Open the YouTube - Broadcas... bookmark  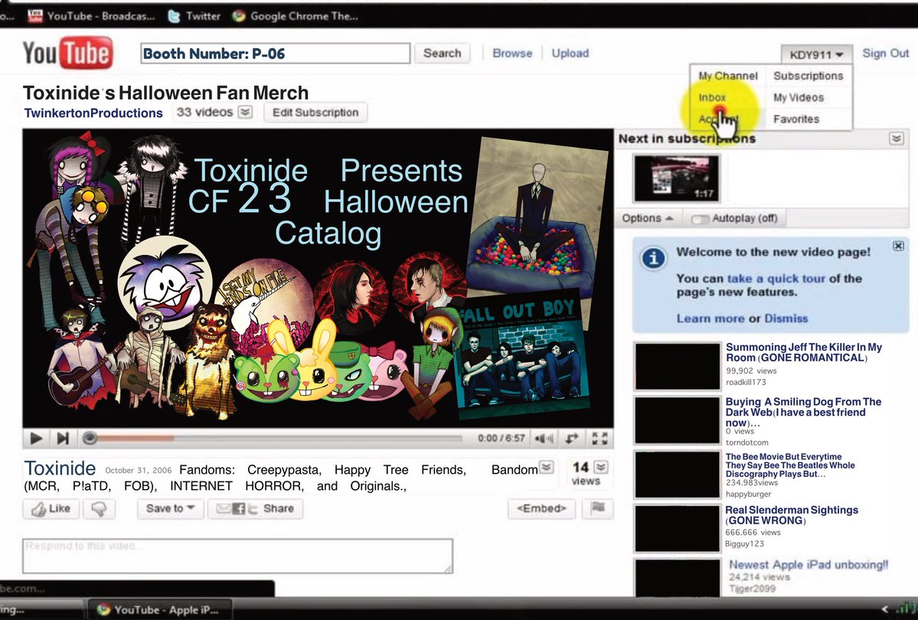[x=92, y=16]
